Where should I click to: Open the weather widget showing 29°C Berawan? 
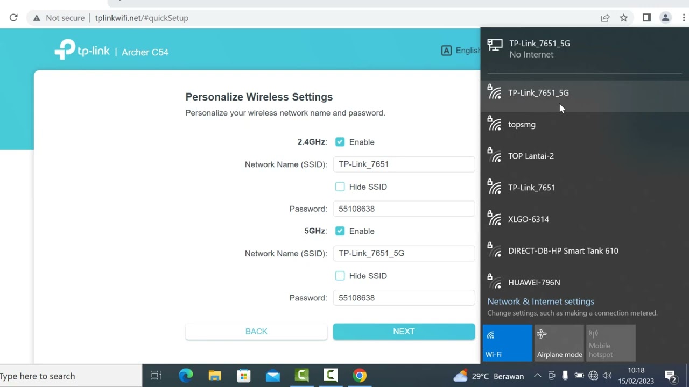coord(489,376)
